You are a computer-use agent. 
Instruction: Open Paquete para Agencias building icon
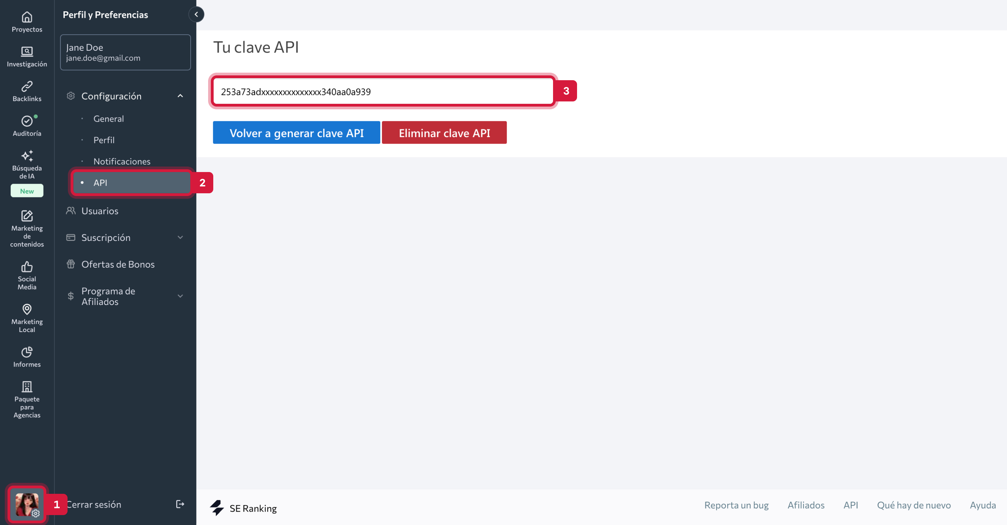click(27, 387)
